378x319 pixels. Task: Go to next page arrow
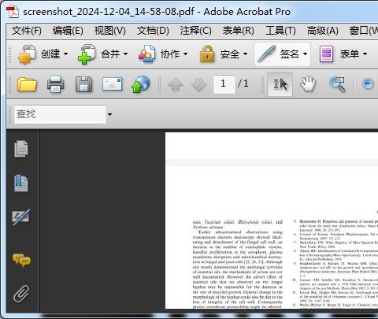pos(199,84)
